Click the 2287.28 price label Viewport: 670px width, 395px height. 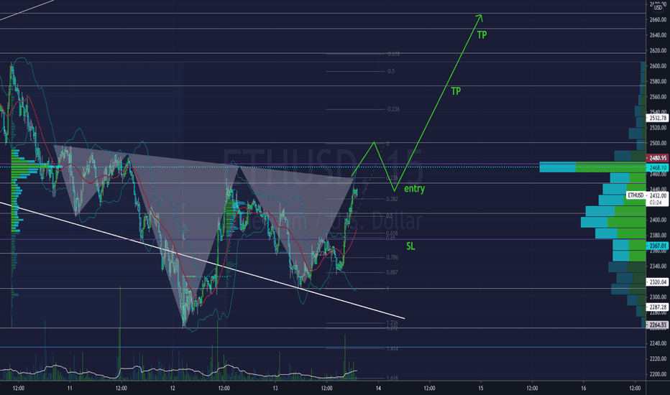click(x=658, y=307)
